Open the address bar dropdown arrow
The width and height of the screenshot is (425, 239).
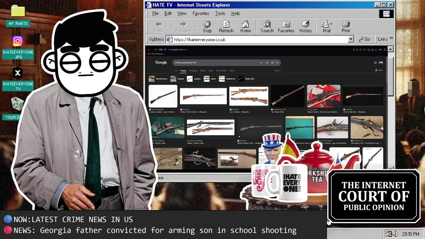tap(351, 40)
